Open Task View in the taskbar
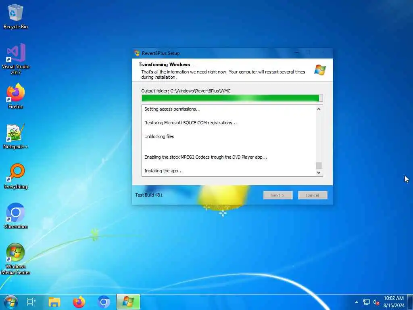Image resolution: width=413 pixels, height=310 pixels. pyautogui.click(x=31, y=302)
